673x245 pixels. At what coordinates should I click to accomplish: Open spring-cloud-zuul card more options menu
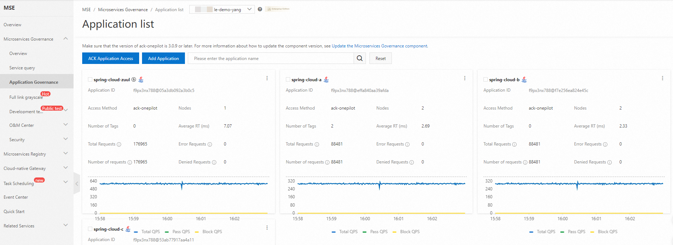(267, 78)
